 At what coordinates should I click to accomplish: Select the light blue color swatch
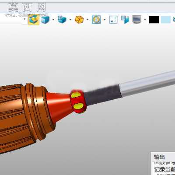click(x=166, y=20)
